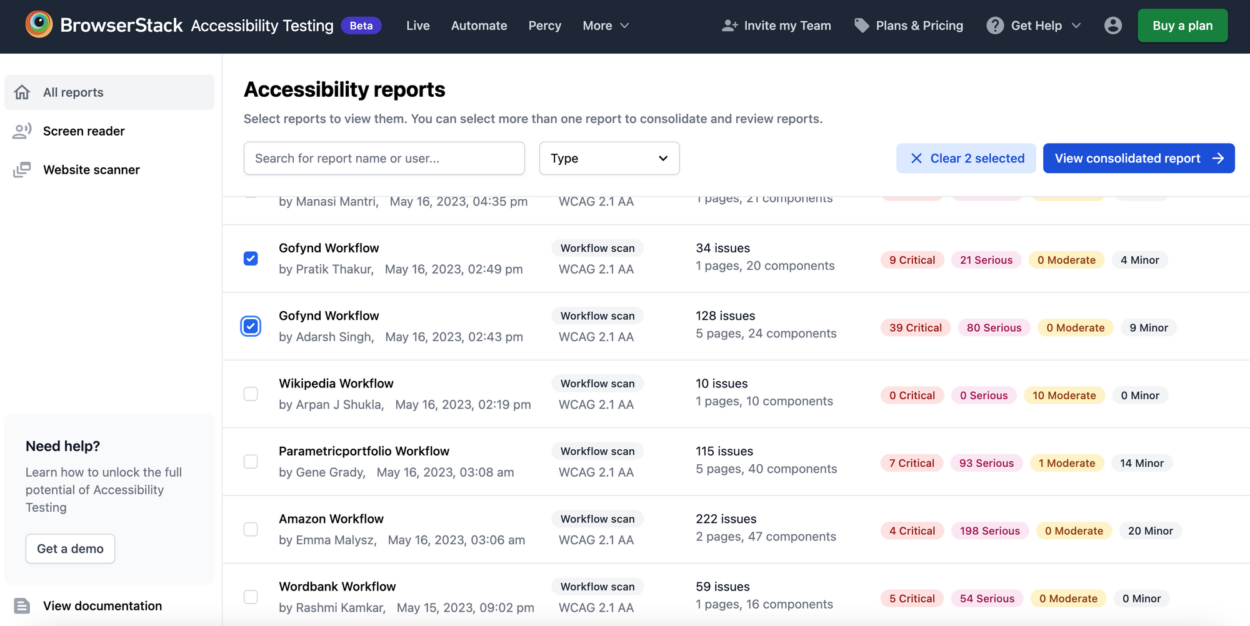
Task: Open Screen reader section in sidebar
Action: pyautogui.click(x=84, y=131)
